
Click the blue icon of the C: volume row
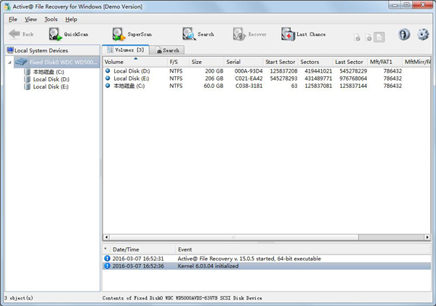click(x=108, y=85)
